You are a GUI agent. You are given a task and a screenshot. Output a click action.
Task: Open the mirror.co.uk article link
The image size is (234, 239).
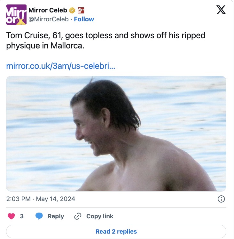[60, 67]
